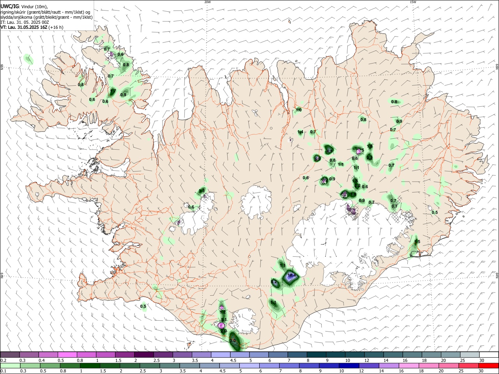The image size is (499, 374).
Task: Click the '10.4' precipitation value on the map
Action: [x=291, y=275]
